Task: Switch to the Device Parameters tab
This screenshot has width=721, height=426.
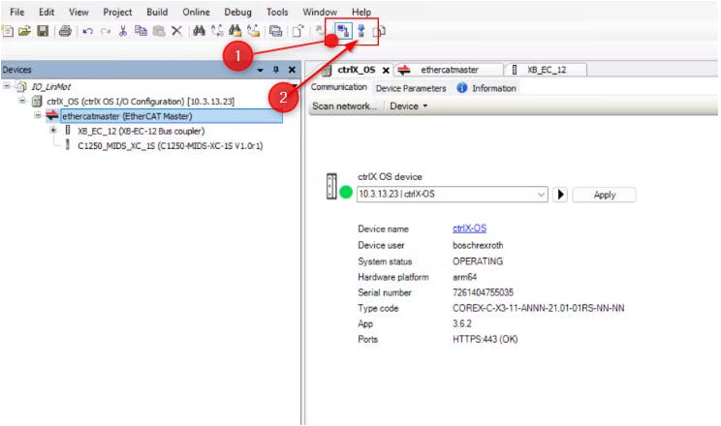Action: pyautogui.click(x=411, y=88)
